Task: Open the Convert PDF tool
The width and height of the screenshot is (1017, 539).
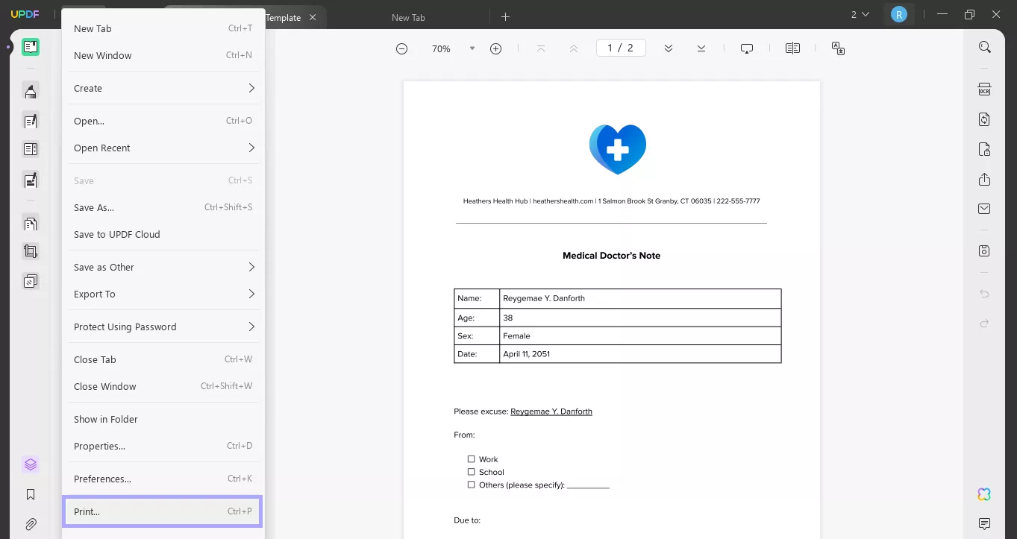Action: pyautogui.click(x=985, y=119)
